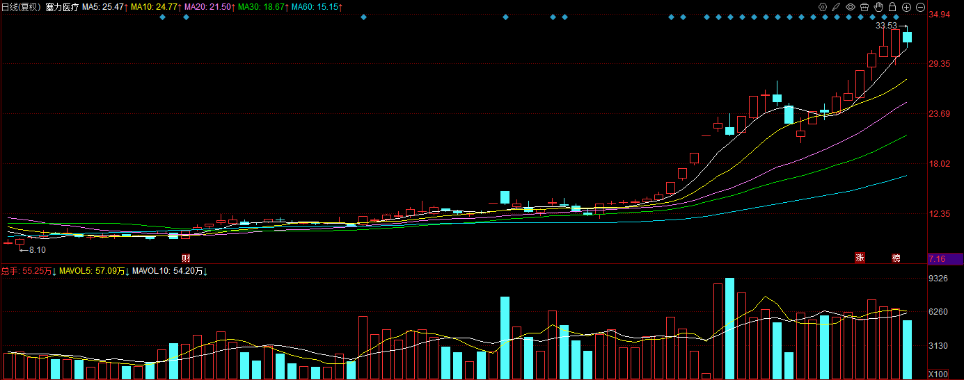
Task: Toggle the eye visibility icon
Action: tap(851, 7)
